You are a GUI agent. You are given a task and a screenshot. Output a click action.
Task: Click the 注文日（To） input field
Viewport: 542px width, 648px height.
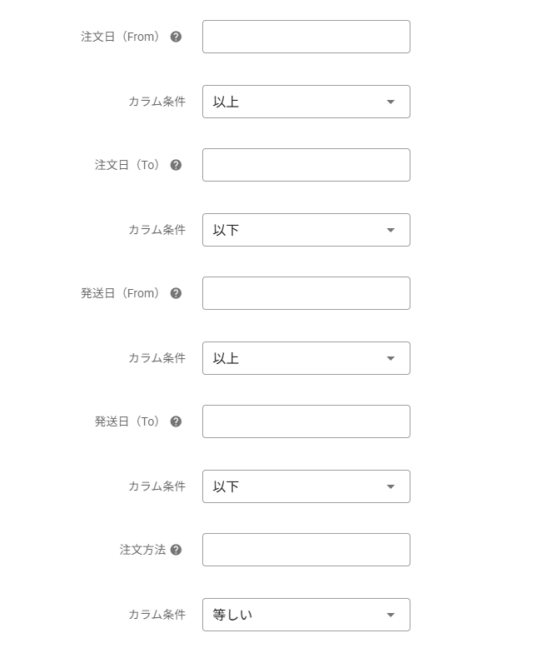pos(306,165)
